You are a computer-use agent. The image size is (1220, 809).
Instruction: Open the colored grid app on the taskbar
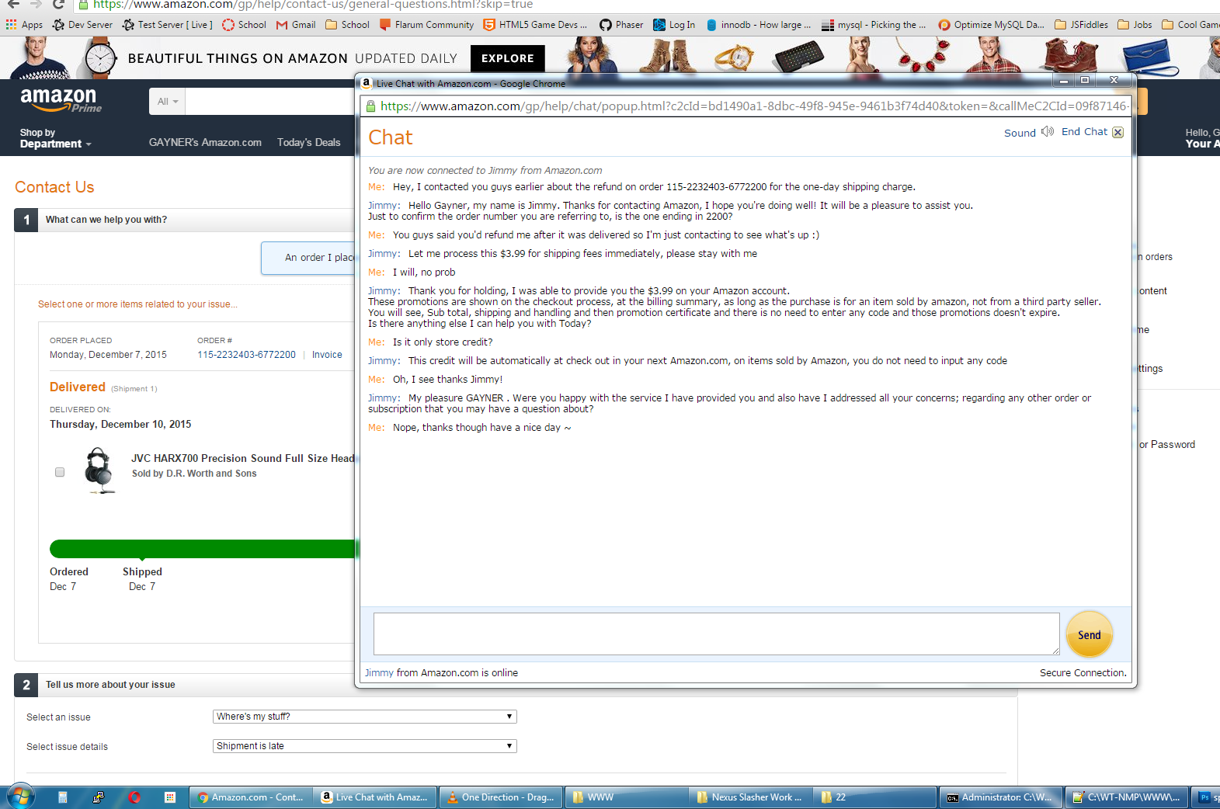pyautogui.click(x=170, y=797)
